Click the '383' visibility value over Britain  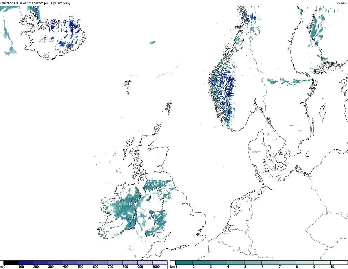click(x=164, y=183)
